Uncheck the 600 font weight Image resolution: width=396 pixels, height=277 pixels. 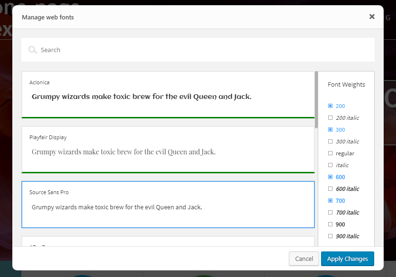tap(330, 177)
